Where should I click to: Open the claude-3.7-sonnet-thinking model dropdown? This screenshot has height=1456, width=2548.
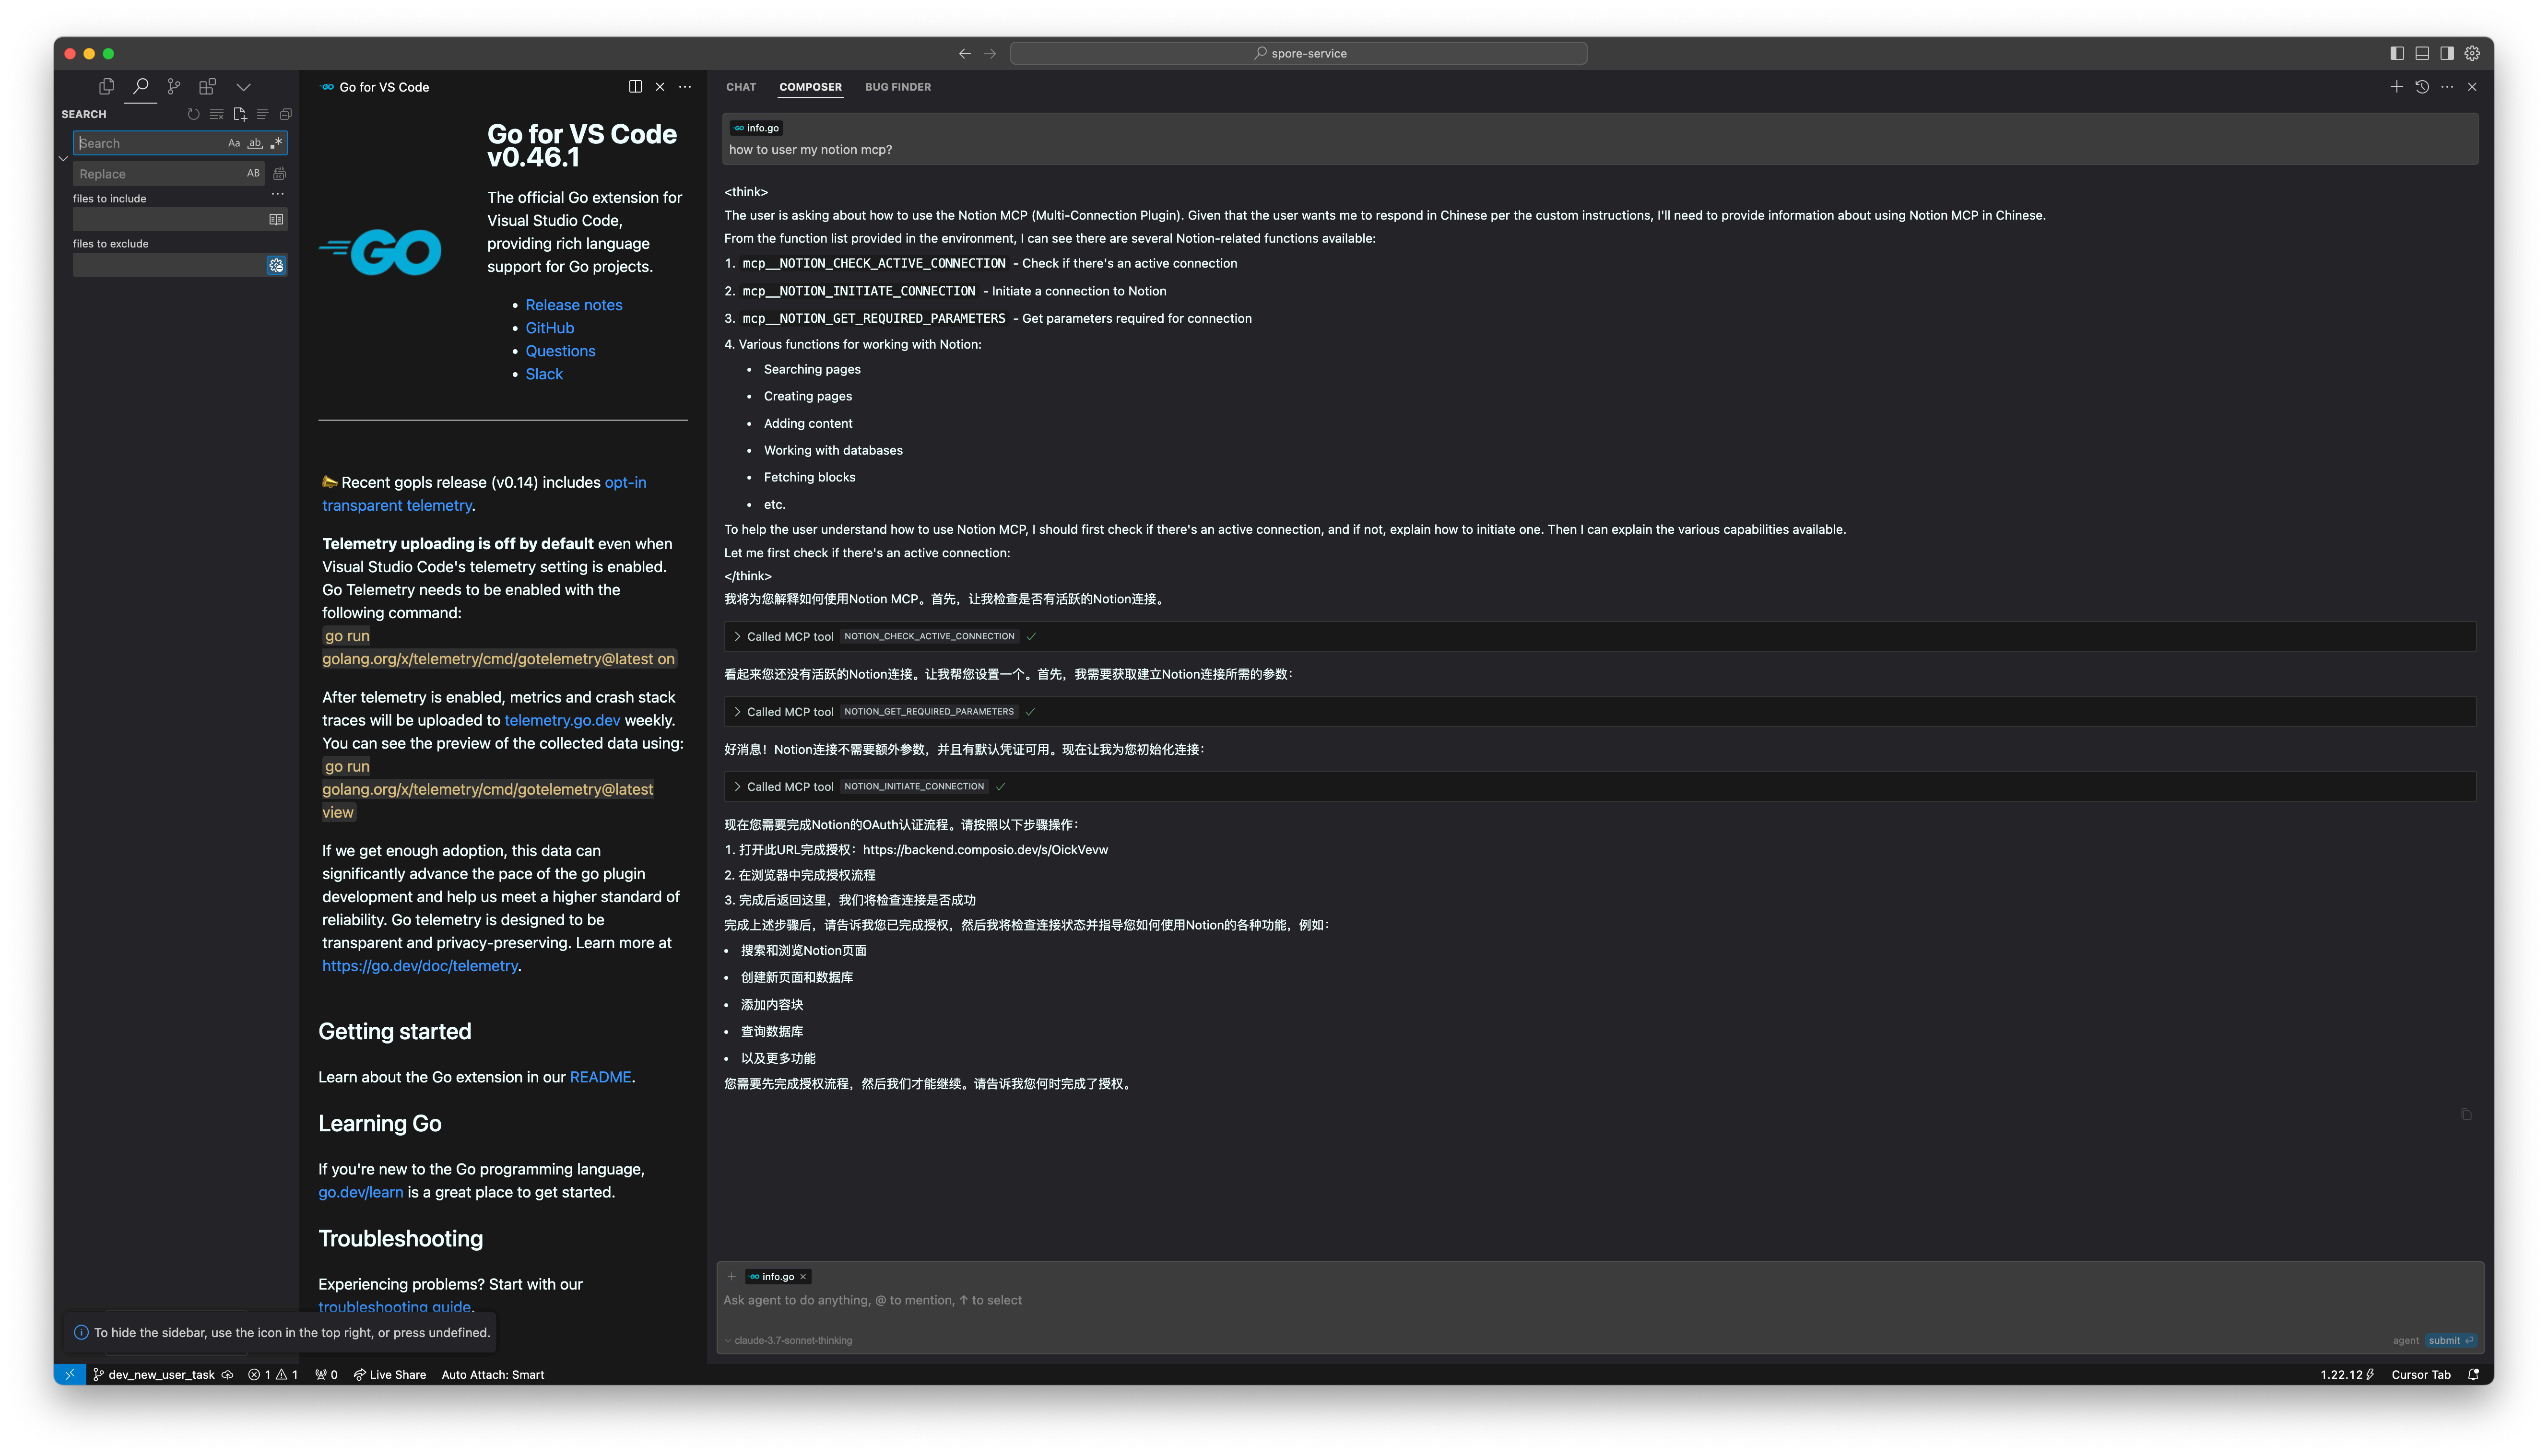coord(790,1340)
